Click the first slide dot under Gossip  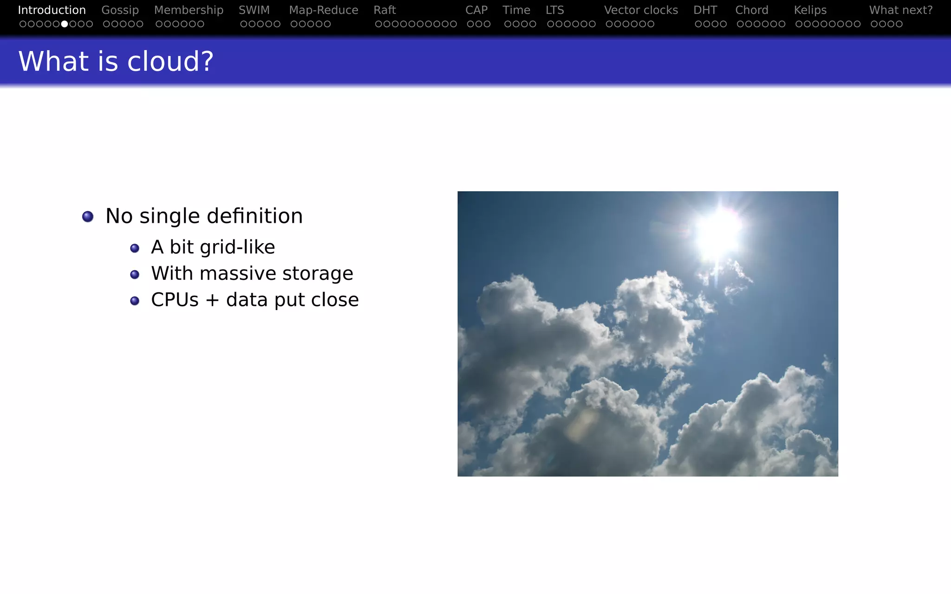pyautogui.click(x=106, y=24)
